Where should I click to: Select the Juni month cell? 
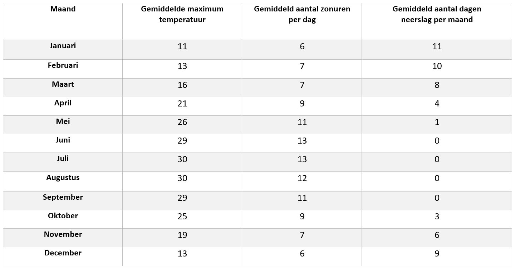63,140
